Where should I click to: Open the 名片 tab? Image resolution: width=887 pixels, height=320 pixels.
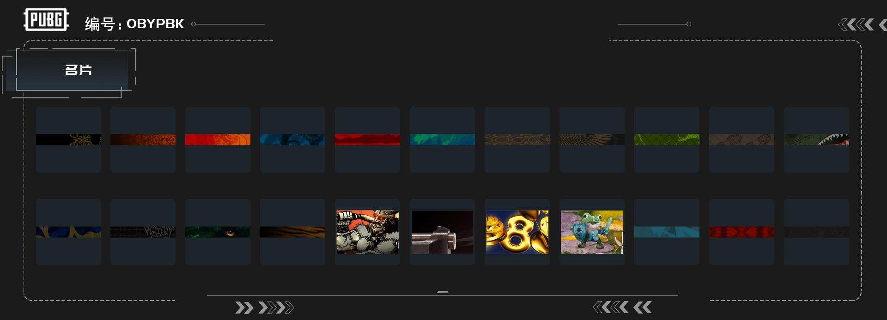[72, 70]
